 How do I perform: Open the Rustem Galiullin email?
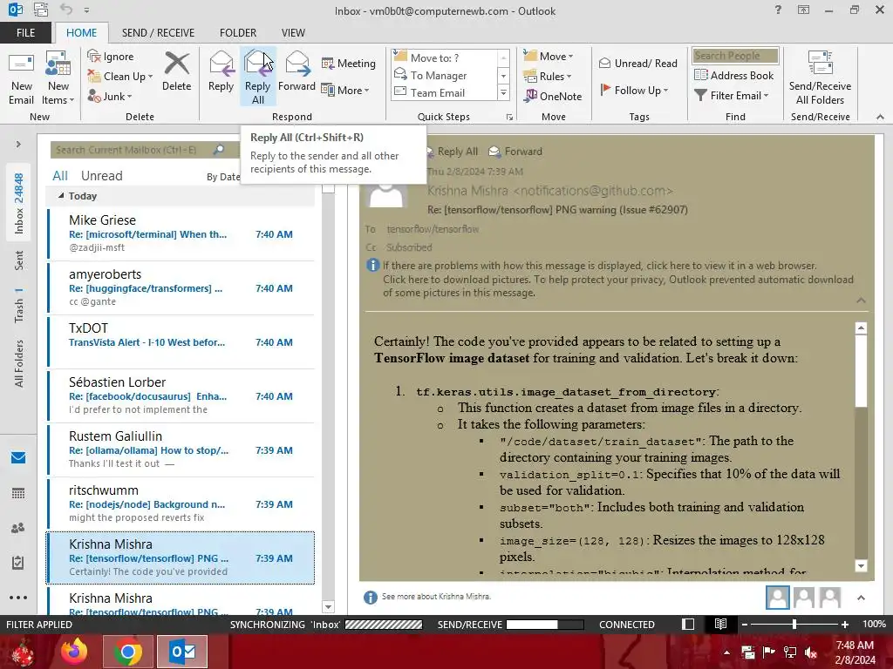click(181, 449)
